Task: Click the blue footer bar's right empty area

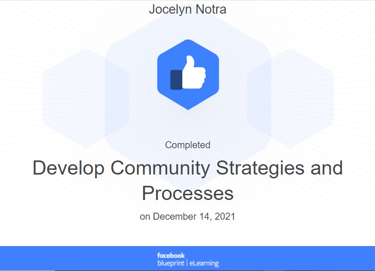Action: coord(306,258)
